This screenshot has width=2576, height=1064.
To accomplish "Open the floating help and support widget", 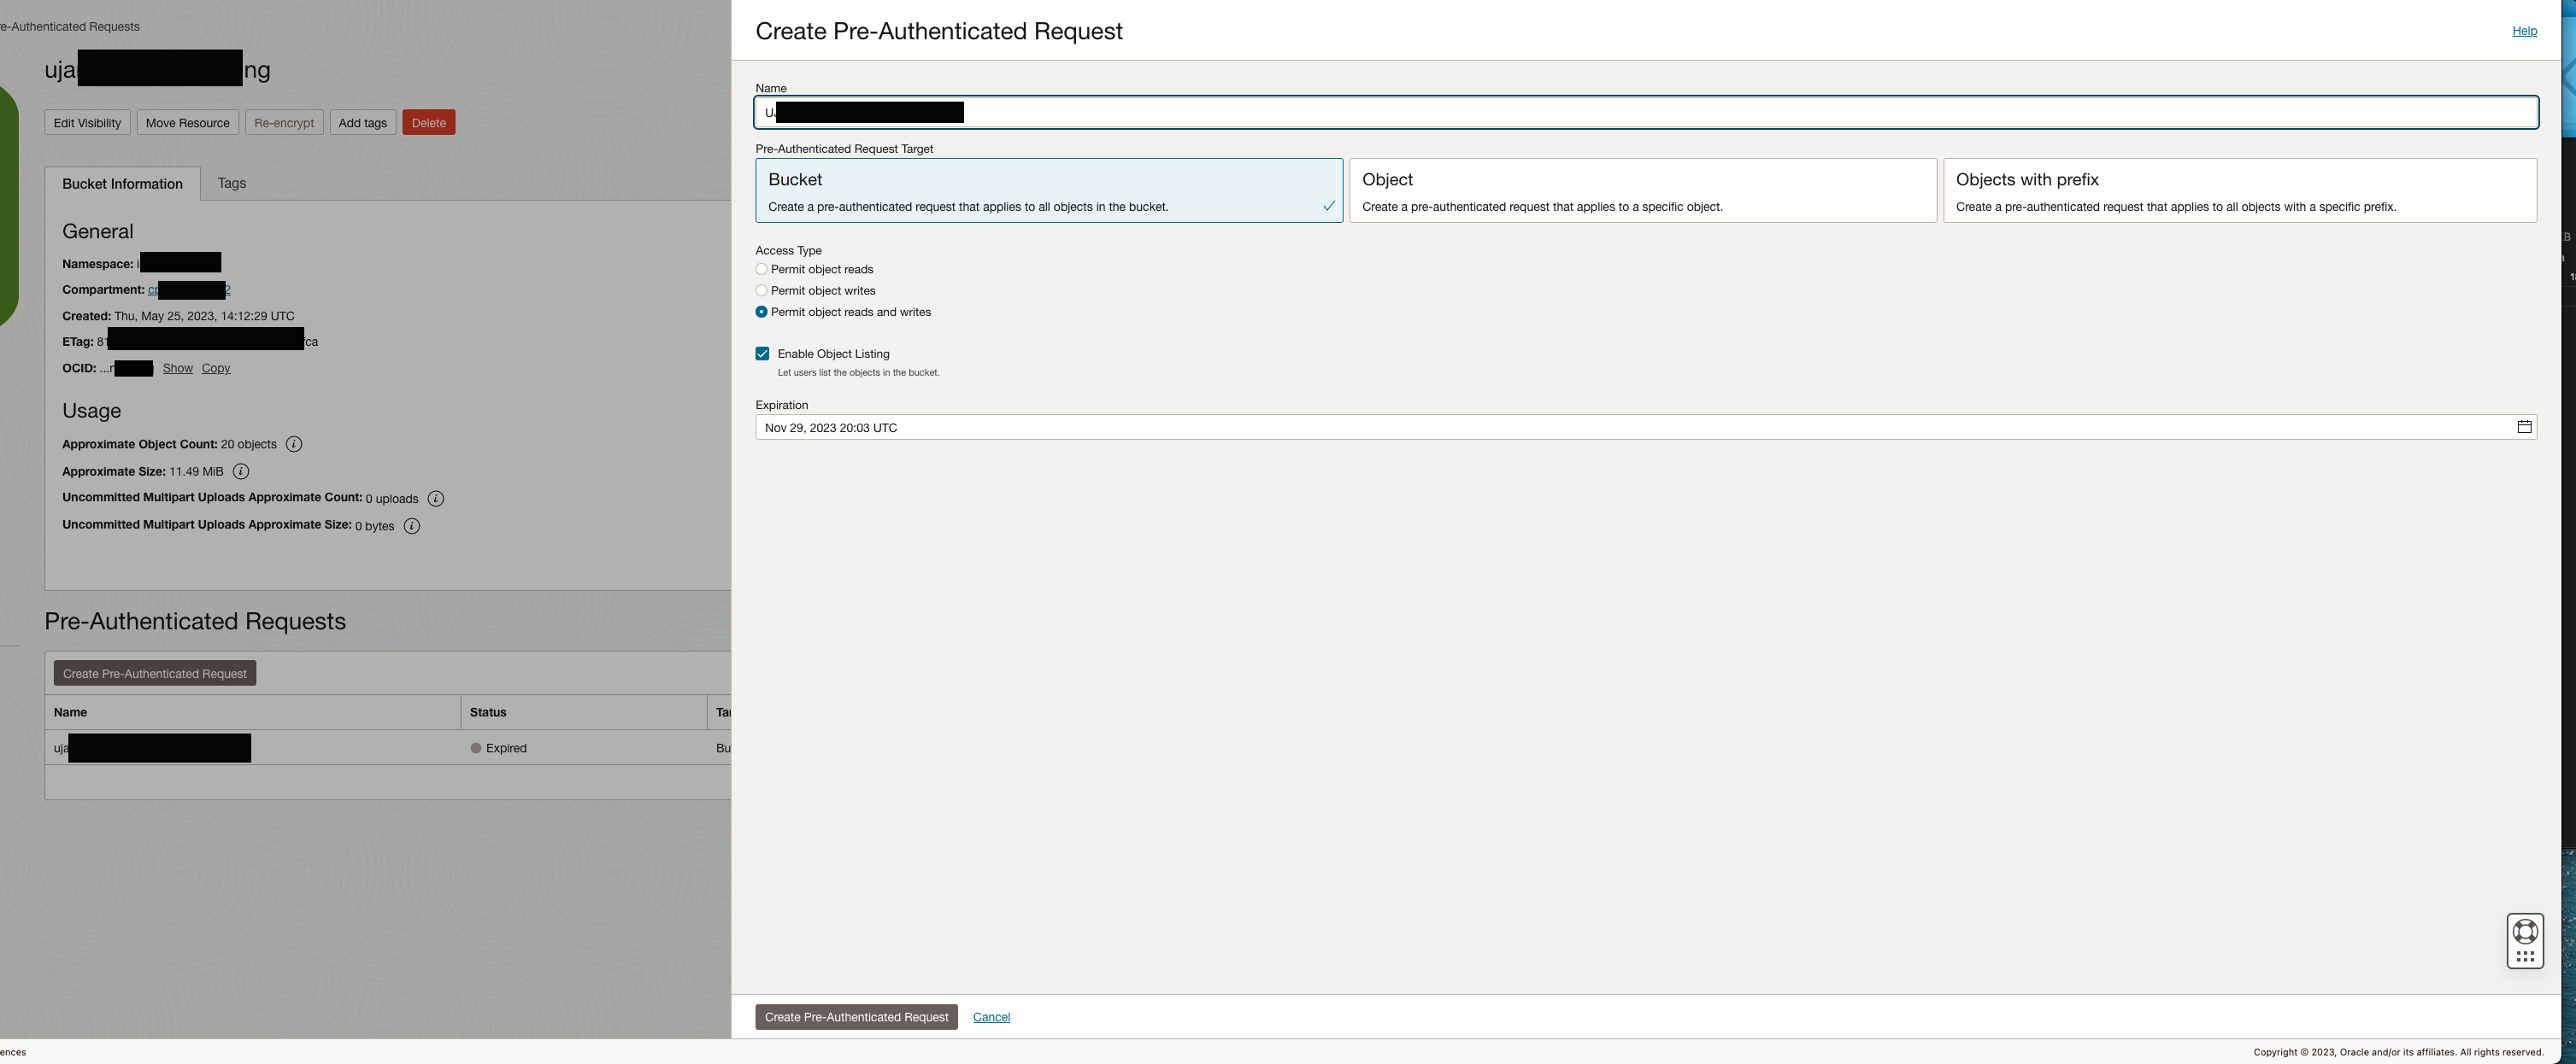I will click(2524, 940).
